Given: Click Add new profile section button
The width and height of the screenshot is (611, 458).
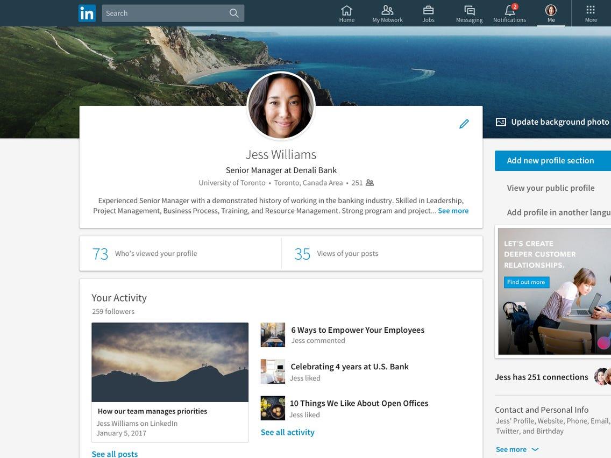Looking at the screenshot, I should pos(553,160).
